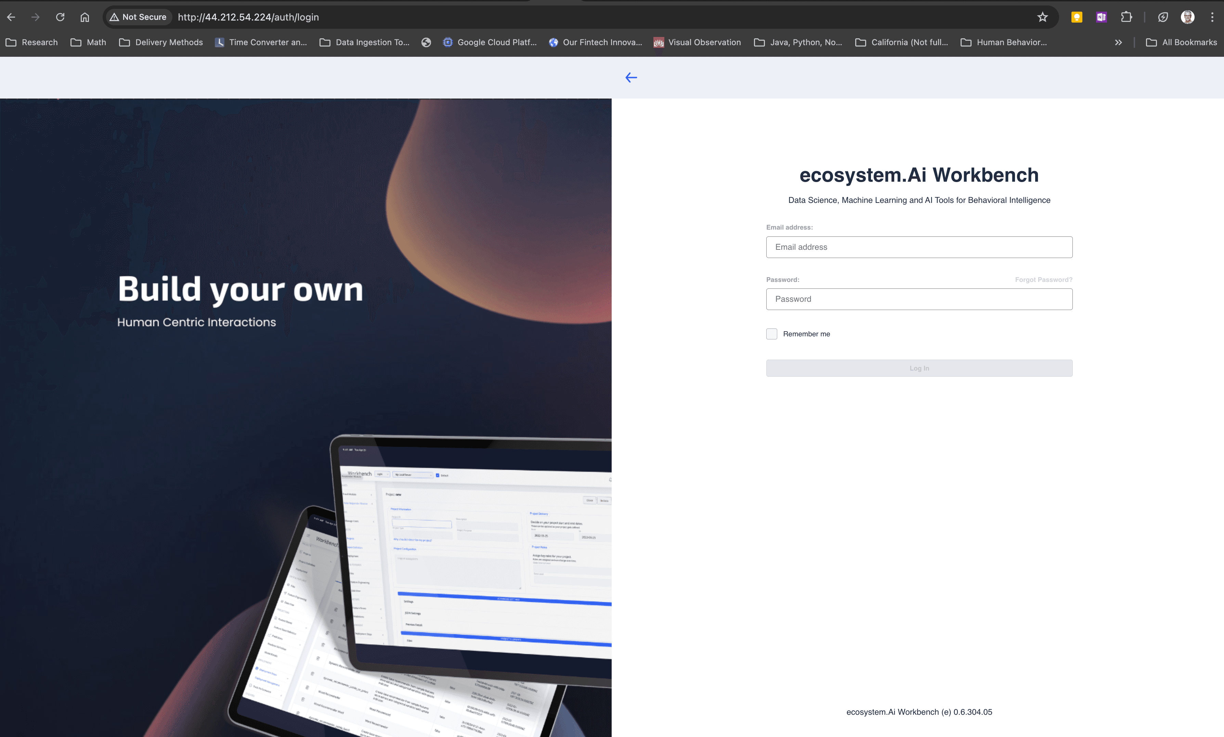Open the Chrome three-dot menu
This screenshot has width=1224, height=737.
click(1212, 17)
